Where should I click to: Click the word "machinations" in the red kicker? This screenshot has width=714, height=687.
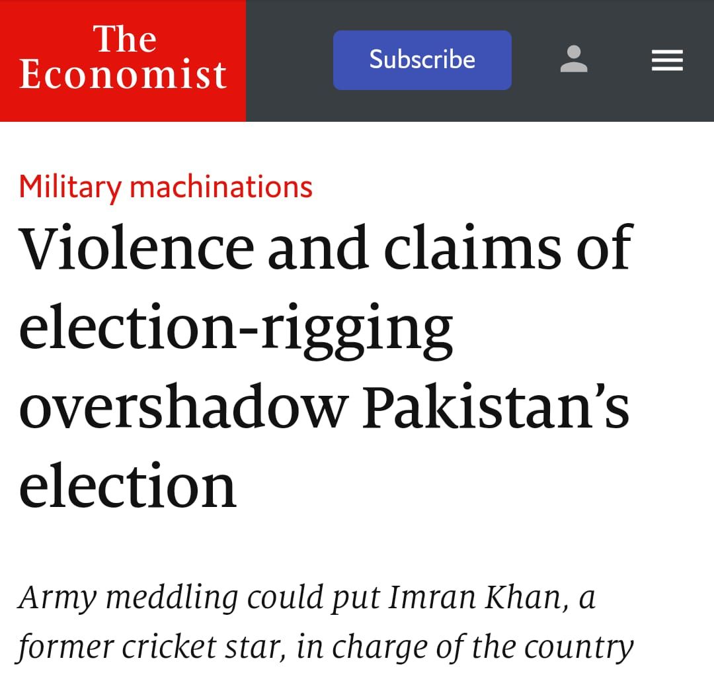(x=221, y=187)
